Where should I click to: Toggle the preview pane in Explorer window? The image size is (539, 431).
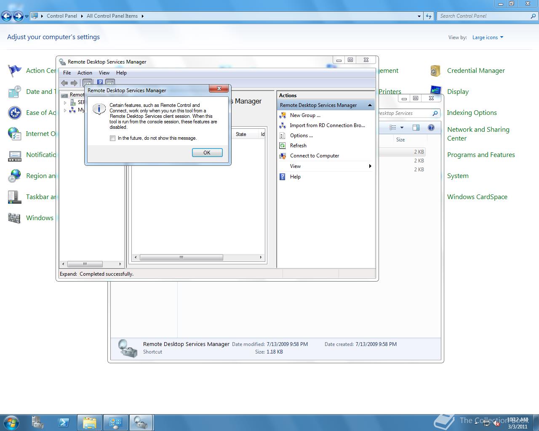(416, 128)
